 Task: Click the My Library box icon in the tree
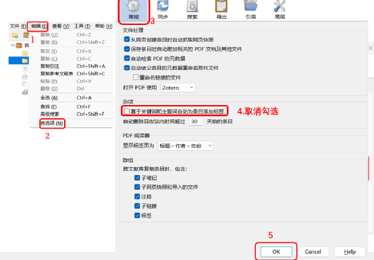point(19,45)
